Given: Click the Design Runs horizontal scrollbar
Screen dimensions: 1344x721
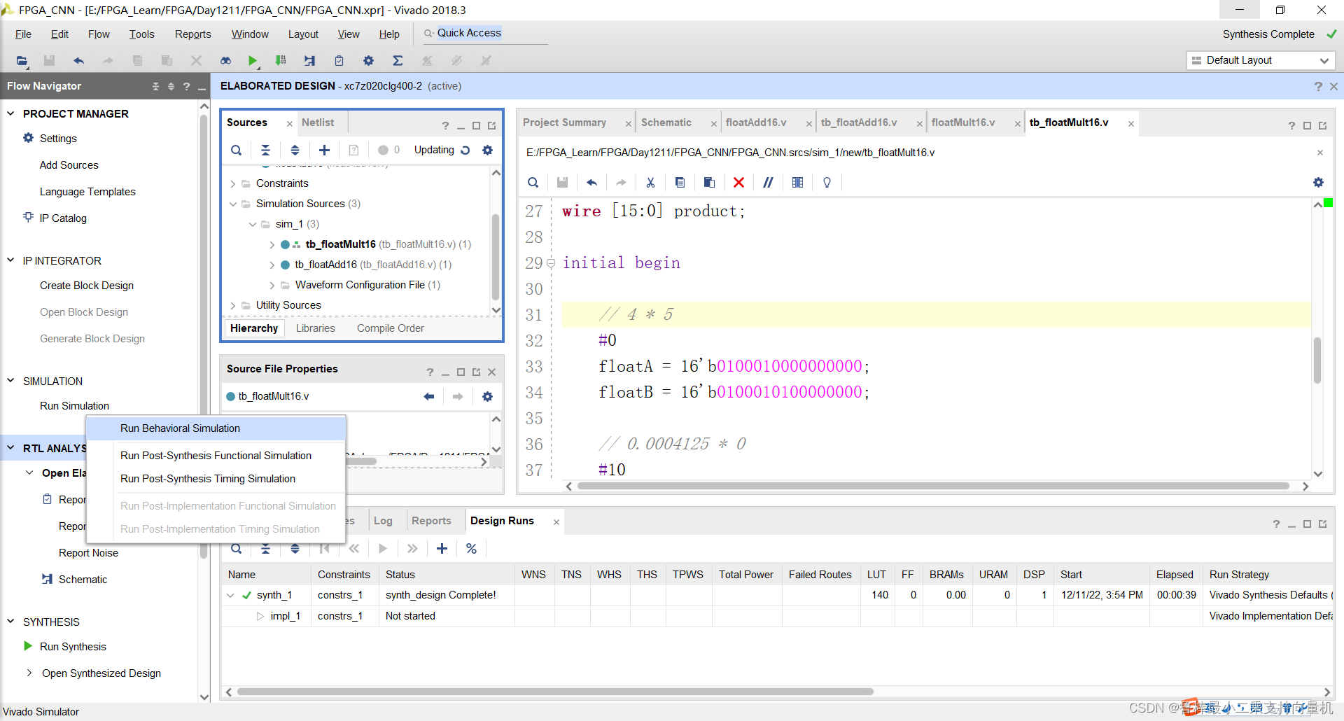Looking at the screenshot, I should (555, 692).
